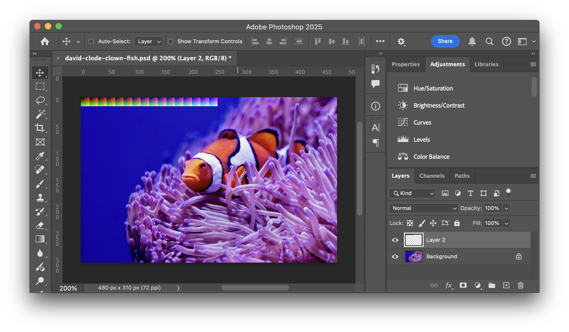Image resolution: width=569 pixels, height=332 pixels.
Task: Click the delete layer trash icon
Action: pos(520,285)
